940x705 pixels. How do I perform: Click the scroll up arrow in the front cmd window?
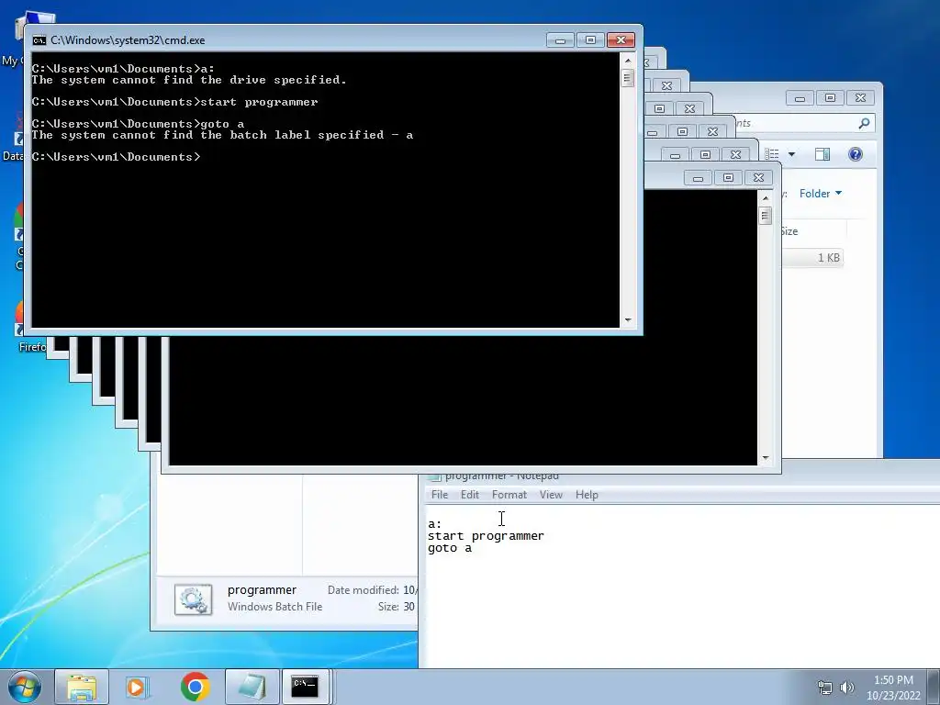tap(628, 61)
